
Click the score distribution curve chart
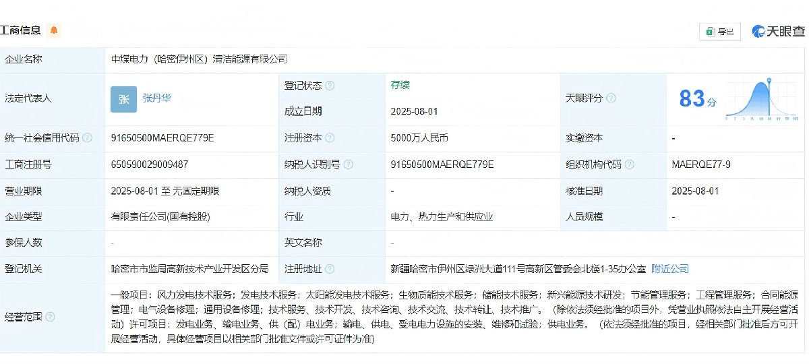tap(762, 100)
